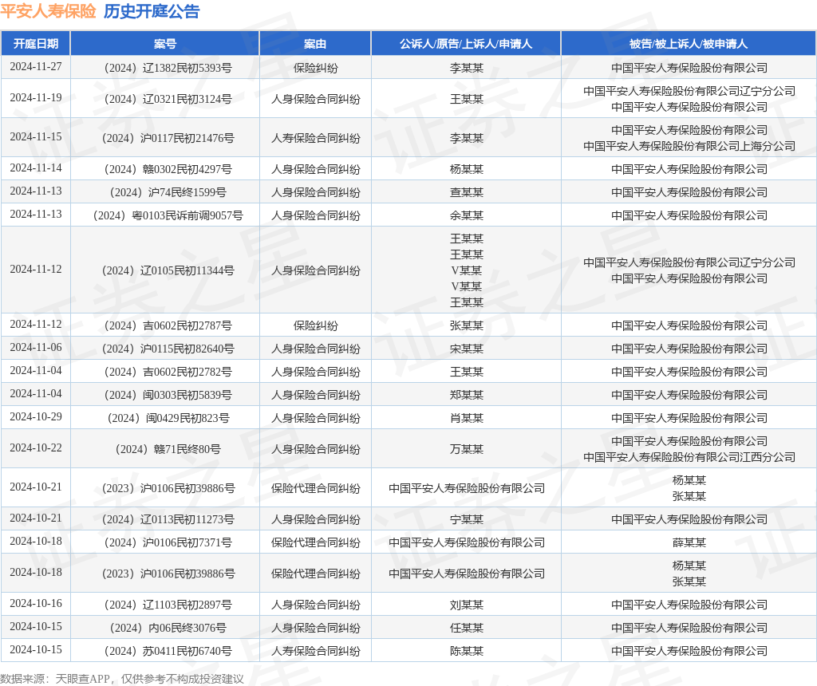Screen dimensions: 817x686
Task: Click the 公诉人/原告/上诉人/申请人 header
Action: [466, 44]
